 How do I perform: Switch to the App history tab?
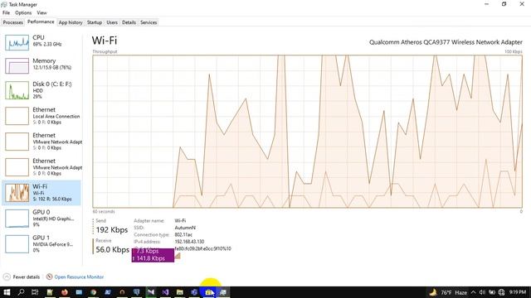click(x=71, y=22)
